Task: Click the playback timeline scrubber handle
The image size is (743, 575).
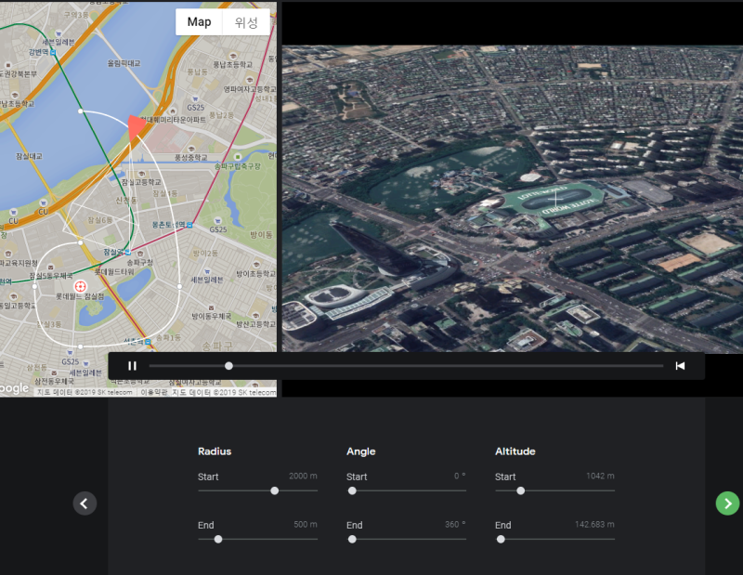Action: 228,365
